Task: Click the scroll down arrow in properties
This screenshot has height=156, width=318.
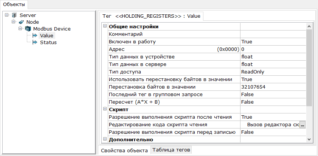Action: pos(309,139)
